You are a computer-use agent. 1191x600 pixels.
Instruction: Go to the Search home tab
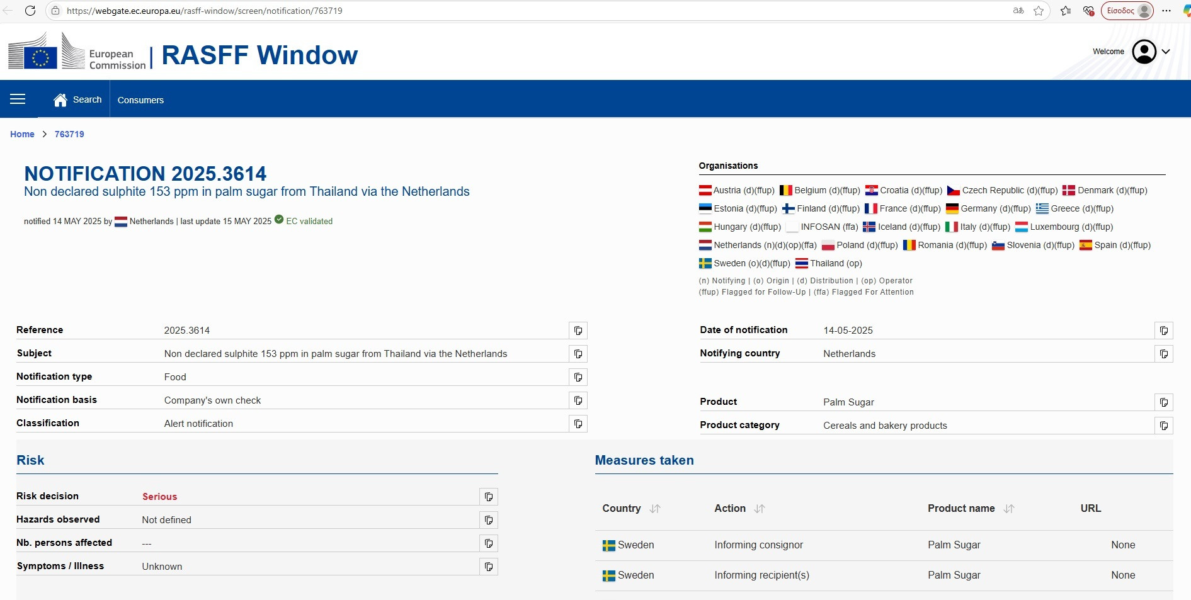77,99
